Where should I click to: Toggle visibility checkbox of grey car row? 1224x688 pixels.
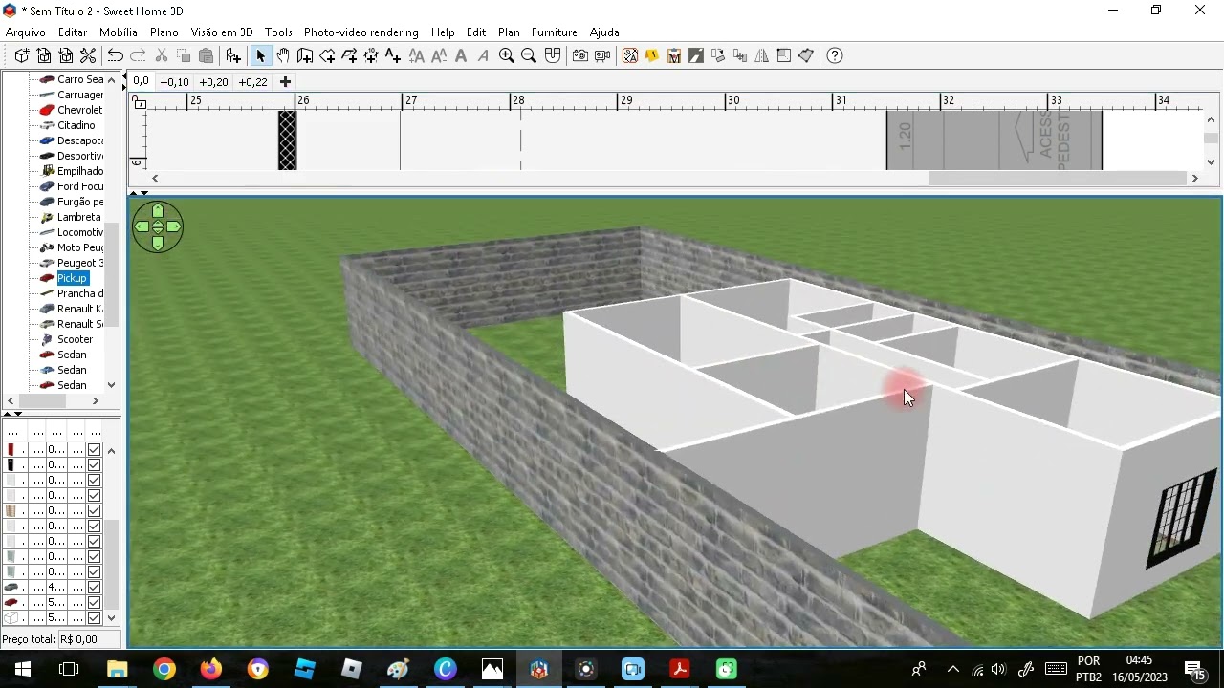pyautogui.click(x=95, y=588)
